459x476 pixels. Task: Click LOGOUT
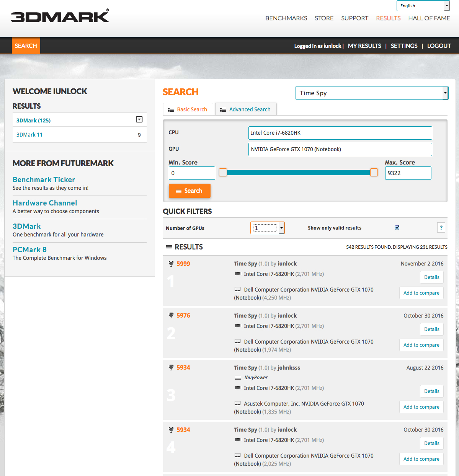pyautogui.click(x=439, y=46)
